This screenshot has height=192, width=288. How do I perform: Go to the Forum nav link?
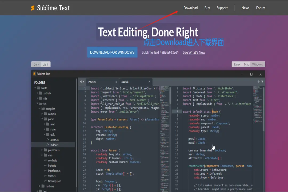tap(261, 8)
